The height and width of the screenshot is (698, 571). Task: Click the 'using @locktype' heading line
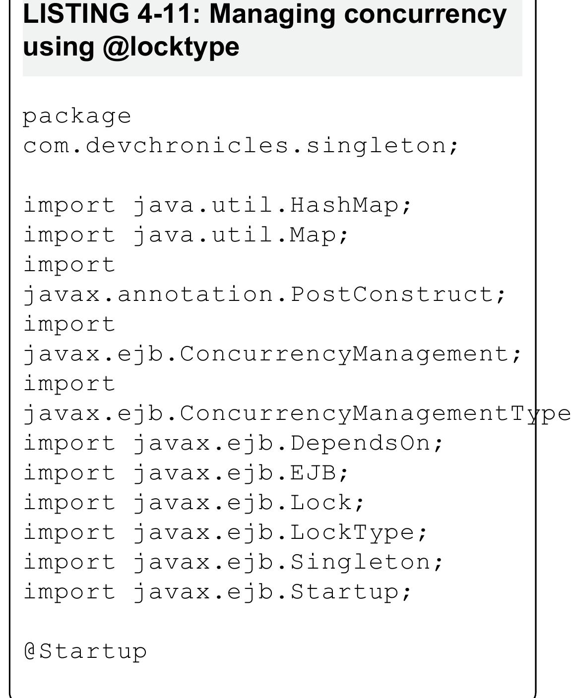pyautogui.click(x=131, y=47)
